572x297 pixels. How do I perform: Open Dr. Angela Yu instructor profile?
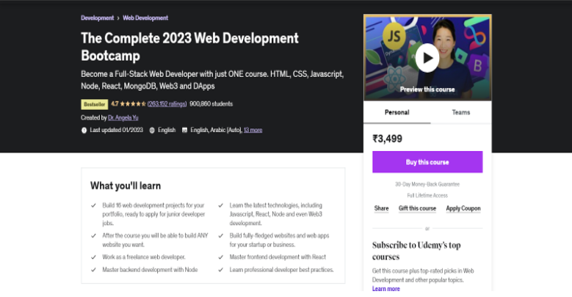click(x=123, y=118)
